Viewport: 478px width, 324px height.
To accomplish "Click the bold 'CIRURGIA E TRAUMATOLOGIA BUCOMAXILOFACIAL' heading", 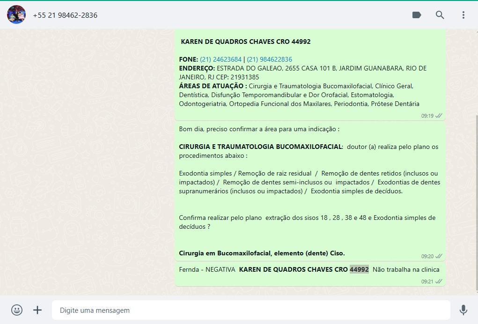I will [260, 147].
